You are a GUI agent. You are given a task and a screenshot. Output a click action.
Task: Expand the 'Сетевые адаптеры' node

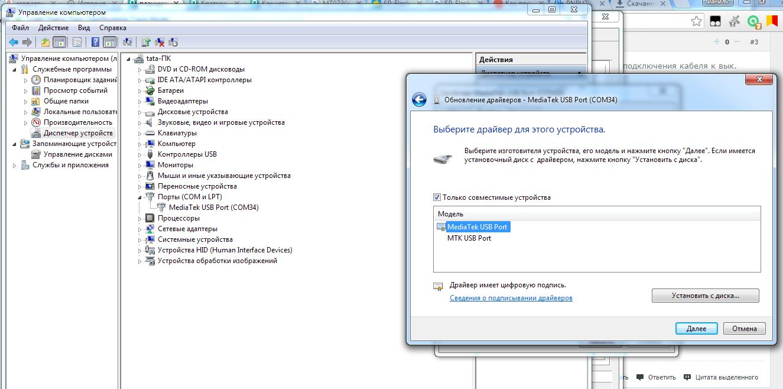[141, 229]
